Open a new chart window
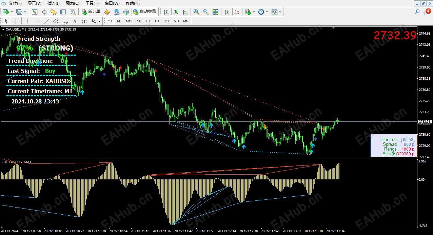Screen dimensions: 433x235 tap(6, 12)
